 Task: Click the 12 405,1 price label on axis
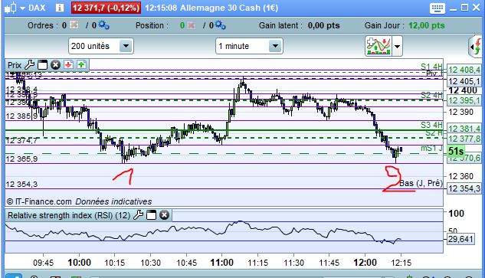[464, 81]
